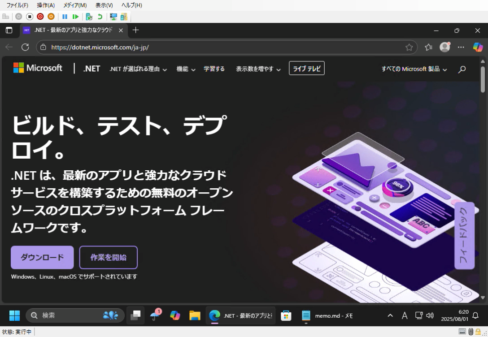
Task: Launch Copilot from the taskbar
Action: [175, 315]
